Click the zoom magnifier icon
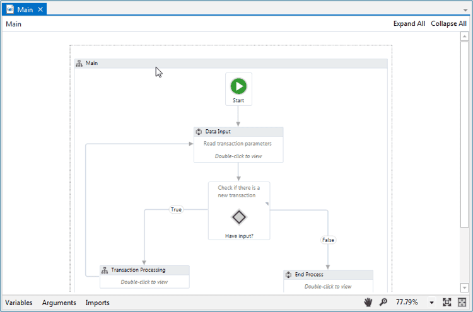This screenshot has width=473, height=312. coord(383,303)
